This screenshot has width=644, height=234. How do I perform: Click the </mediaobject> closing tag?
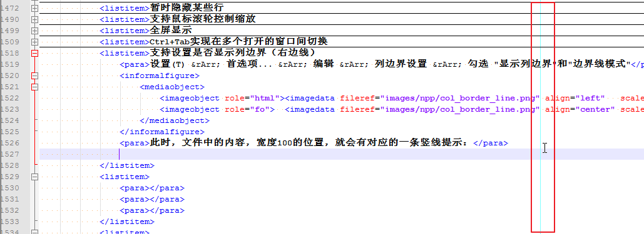click(175, 120)
